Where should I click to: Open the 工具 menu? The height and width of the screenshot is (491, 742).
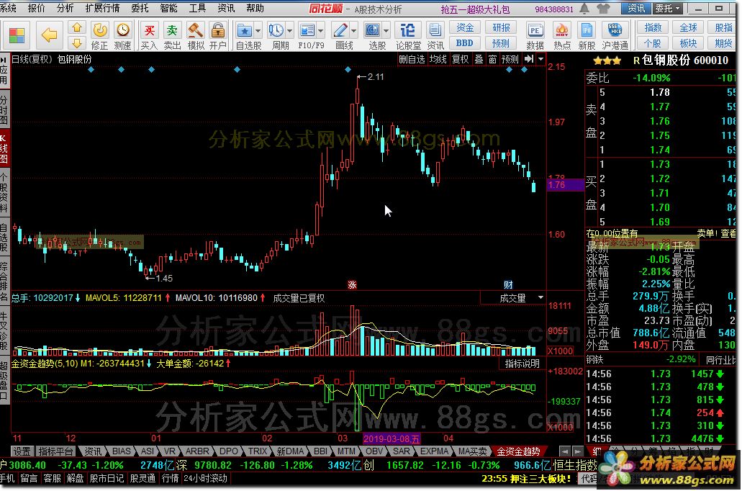(197, 8)
